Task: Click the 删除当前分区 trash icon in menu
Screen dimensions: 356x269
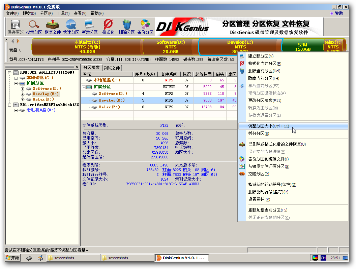Action: tap(242, 71)
